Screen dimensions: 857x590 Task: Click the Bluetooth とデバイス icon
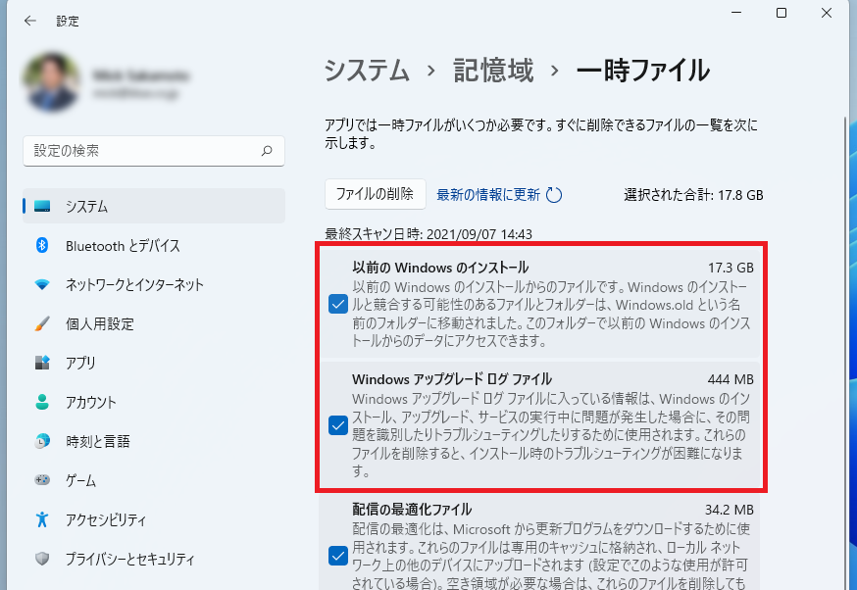pos(42,246)
